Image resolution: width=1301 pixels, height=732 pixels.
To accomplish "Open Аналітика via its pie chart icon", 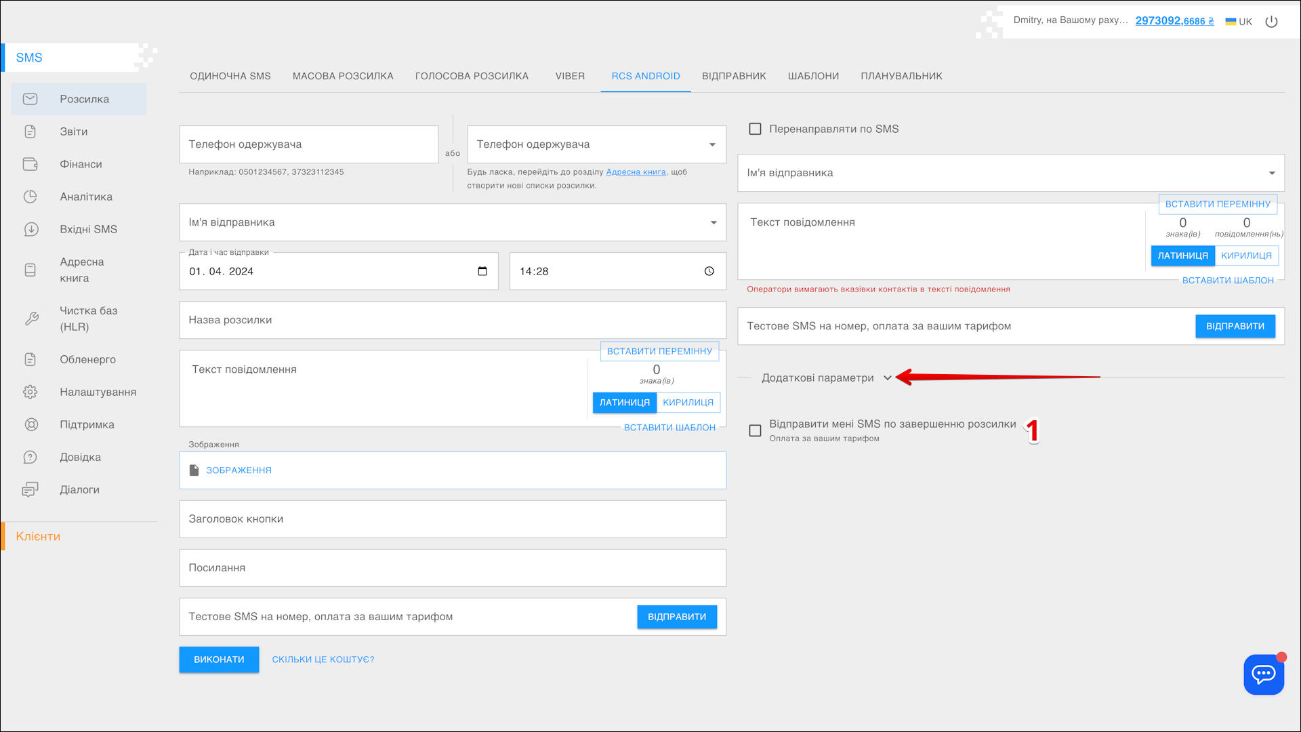I will click(x=30, y=197).
